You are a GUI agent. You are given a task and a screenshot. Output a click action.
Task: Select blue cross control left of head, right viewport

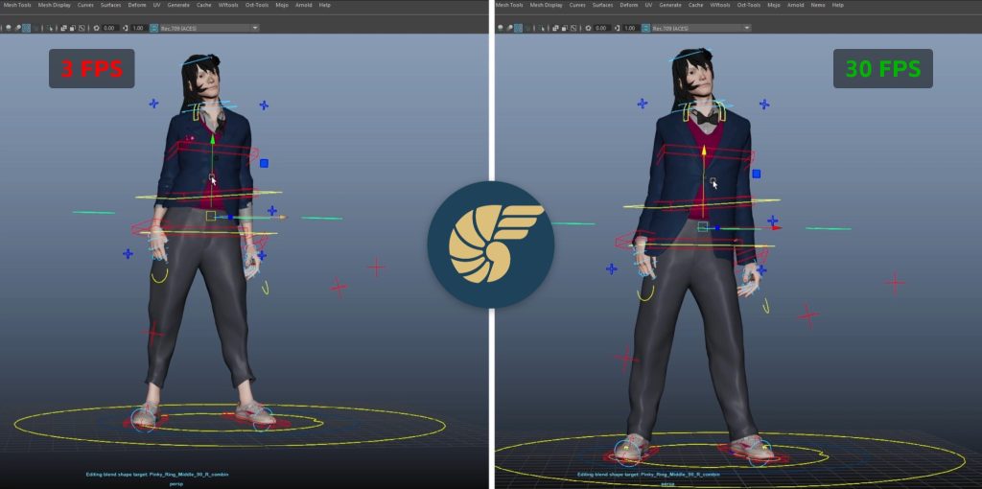coord(642,104)
